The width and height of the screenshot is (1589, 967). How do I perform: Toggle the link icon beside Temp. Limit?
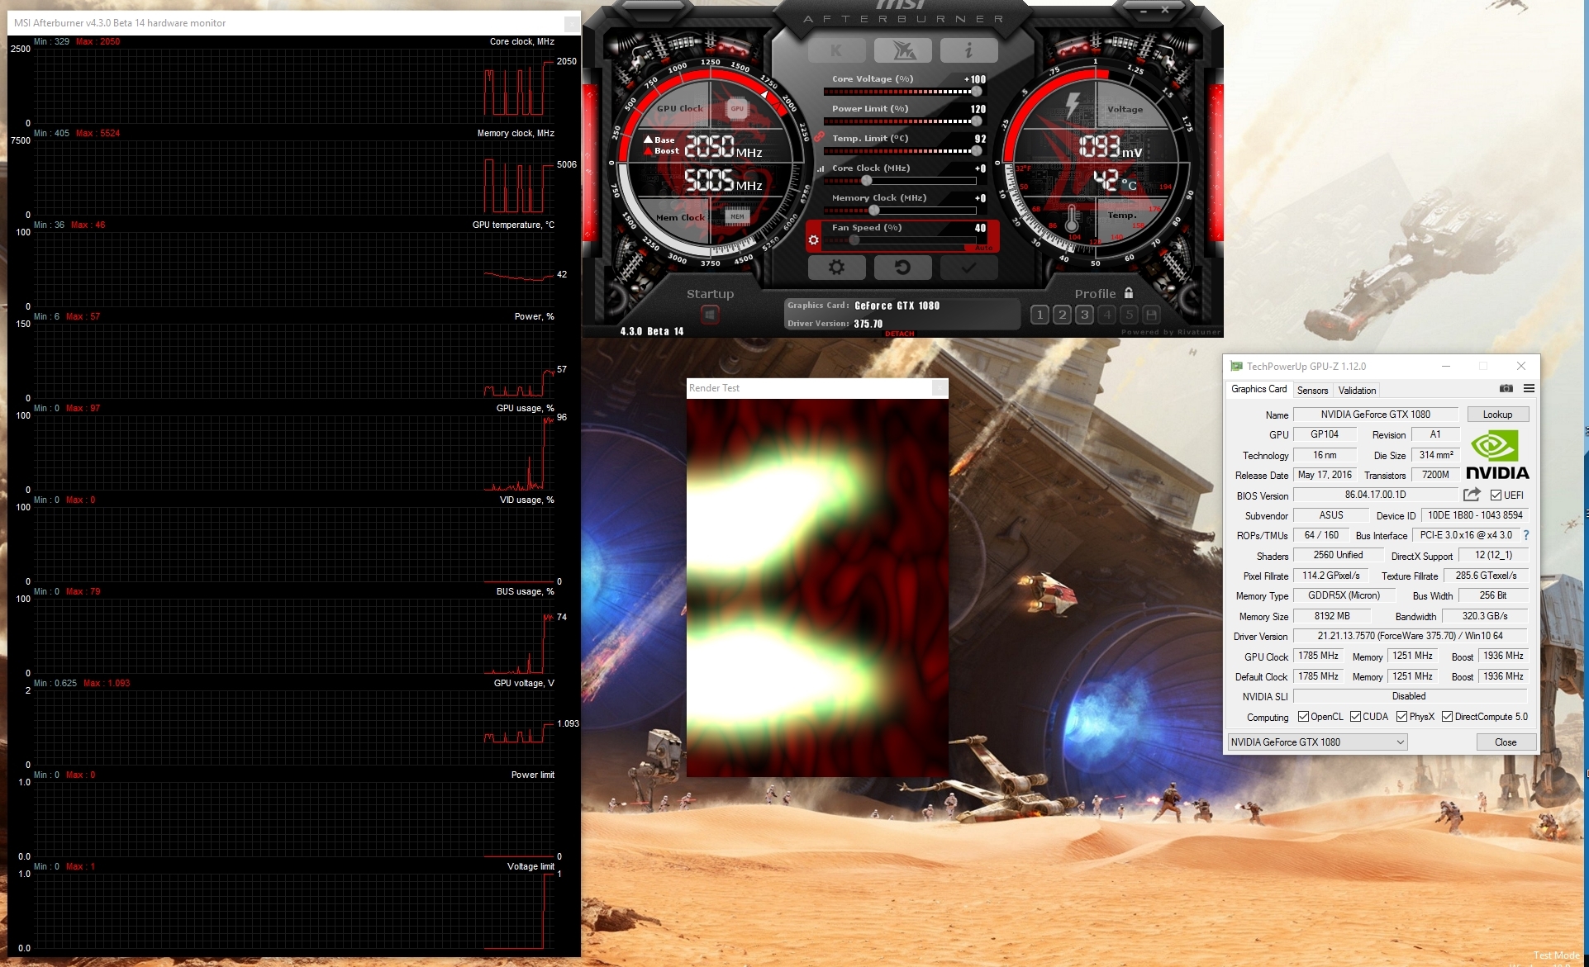pyautogui.click(x=819, y=137)
